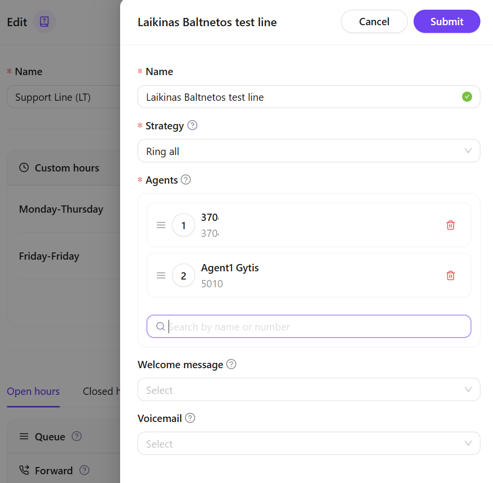Show Voicemail help icon

pyautogui.click(x=190, y=418)
